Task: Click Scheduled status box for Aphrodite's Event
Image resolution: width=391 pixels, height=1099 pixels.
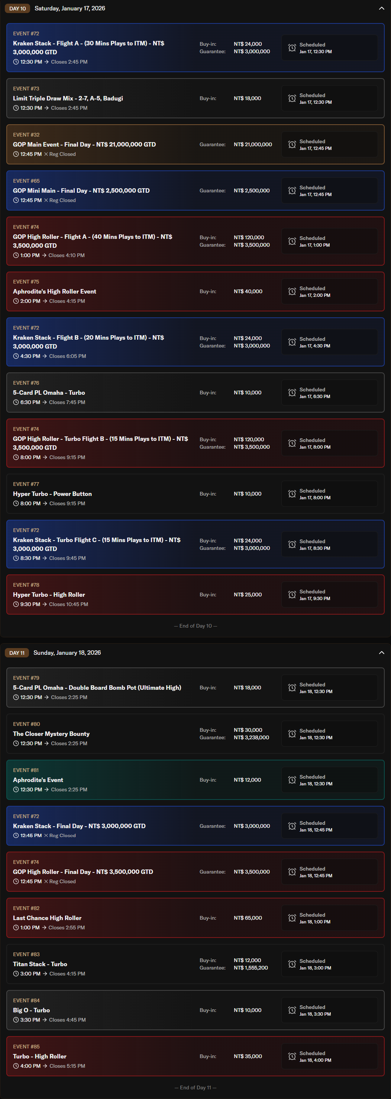Action: [x=329, y=780]
